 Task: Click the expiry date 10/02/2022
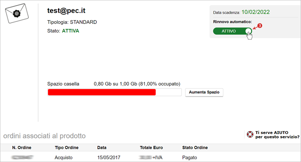[255, 12]
